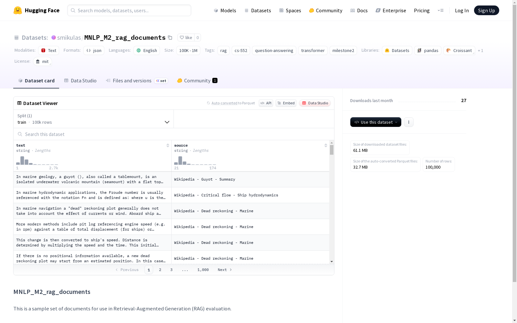This screenshot has width=517, height=323.
Task: Sort the source column using its sort icon
Action: click(x=326, y=145)
